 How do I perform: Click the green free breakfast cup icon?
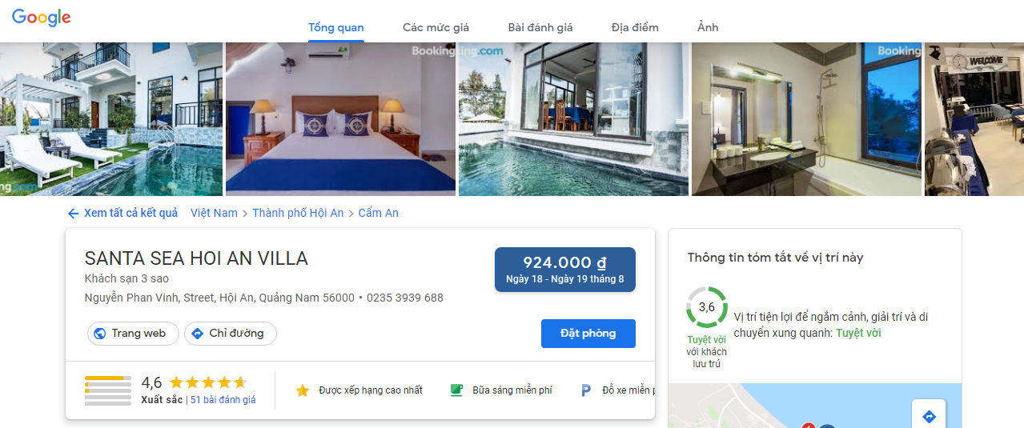[x=456, y=390]
